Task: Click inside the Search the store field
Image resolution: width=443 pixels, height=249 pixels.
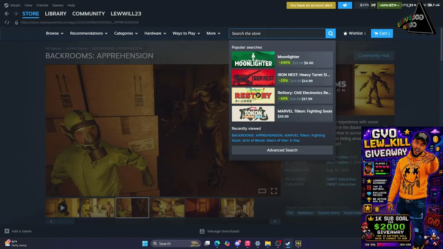Action: tap(277, 33)
